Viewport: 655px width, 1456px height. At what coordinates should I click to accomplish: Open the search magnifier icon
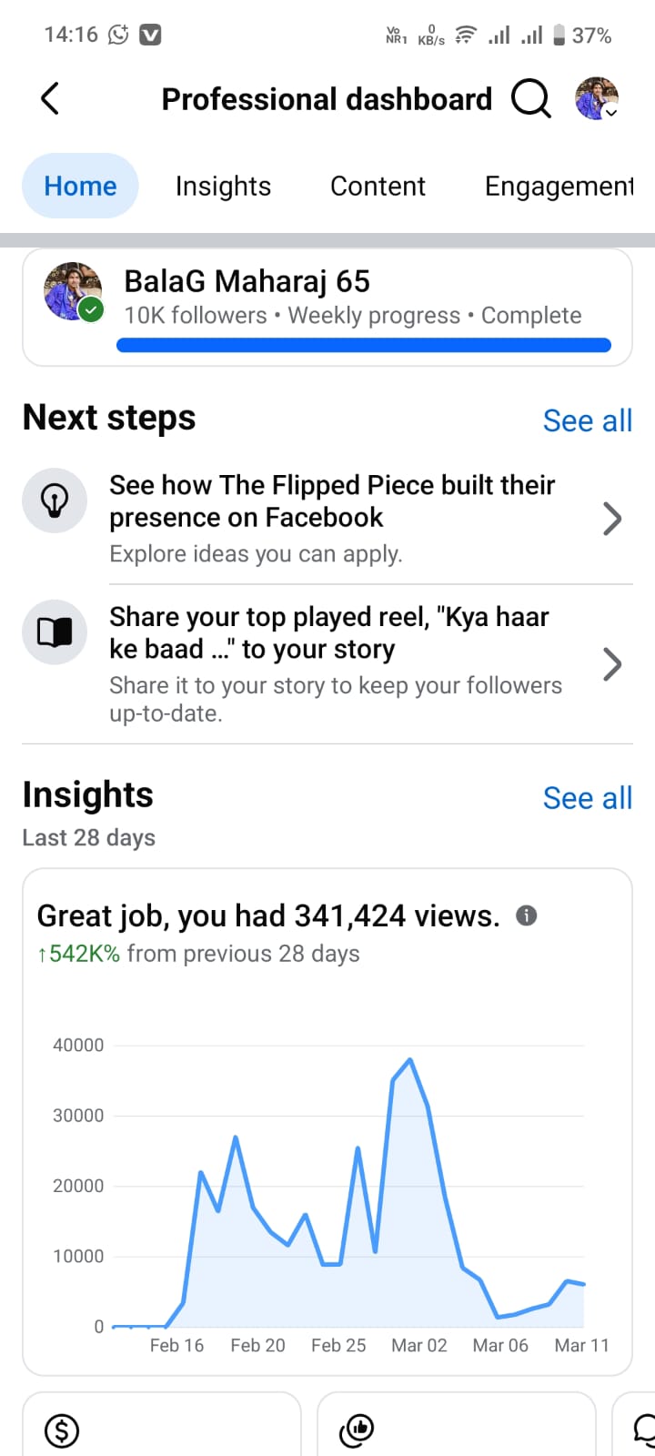[531, 98]
